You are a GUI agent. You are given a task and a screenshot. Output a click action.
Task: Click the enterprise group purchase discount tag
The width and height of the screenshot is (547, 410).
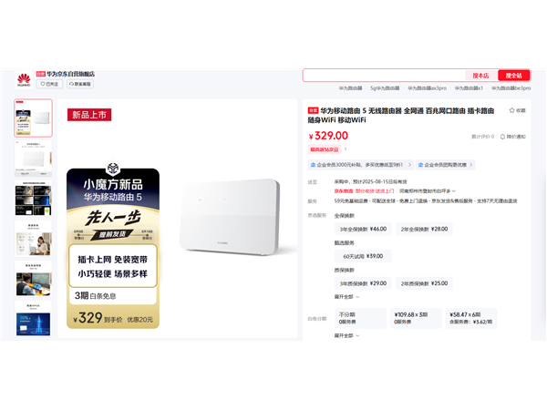[446, 165]
